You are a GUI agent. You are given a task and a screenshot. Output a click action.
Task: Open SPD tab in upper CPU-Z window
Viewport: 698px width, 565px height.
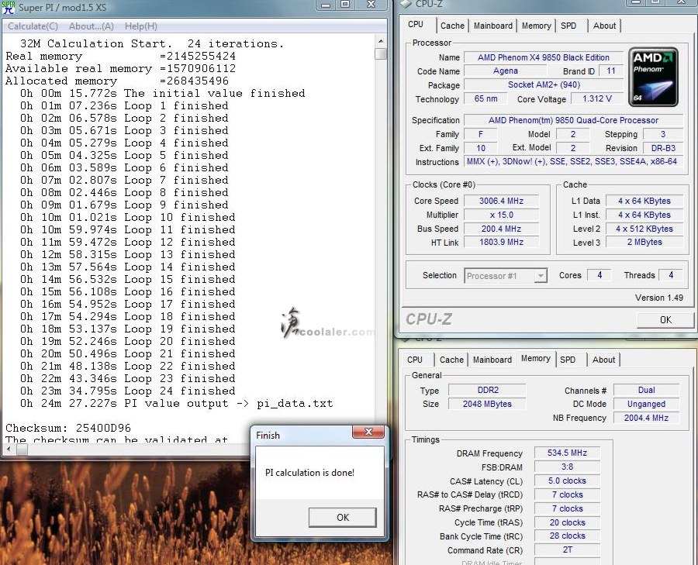[x=568, y=26]
